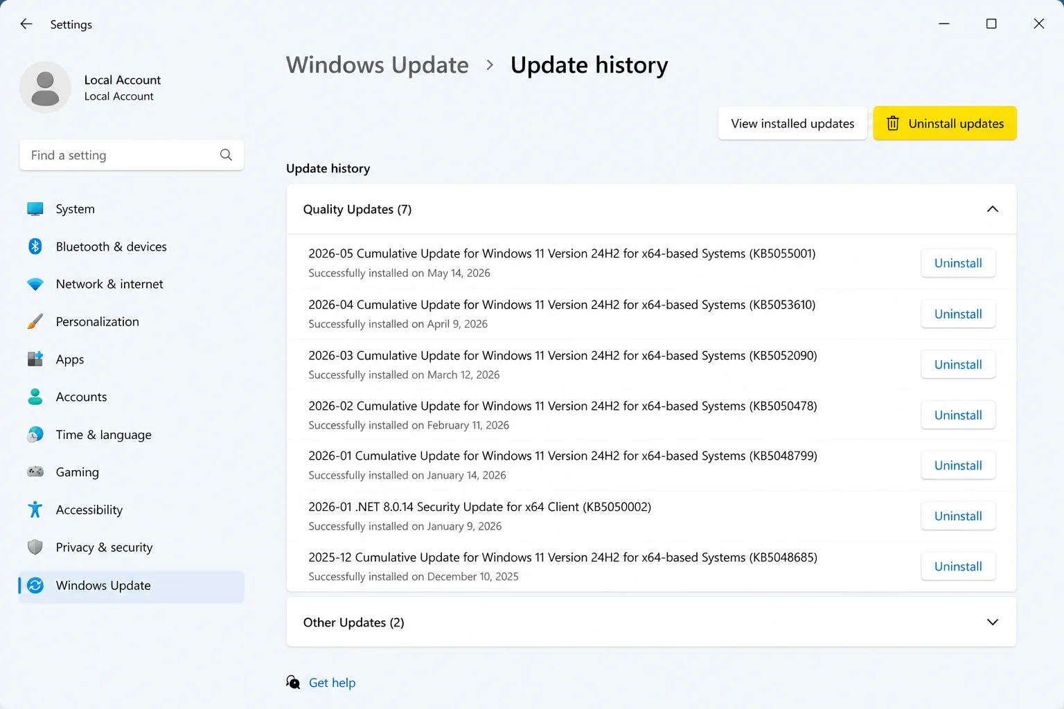The image size is (1064, 709).
Task: Click the Update history breadcrumb title
Action: [589, 64]
